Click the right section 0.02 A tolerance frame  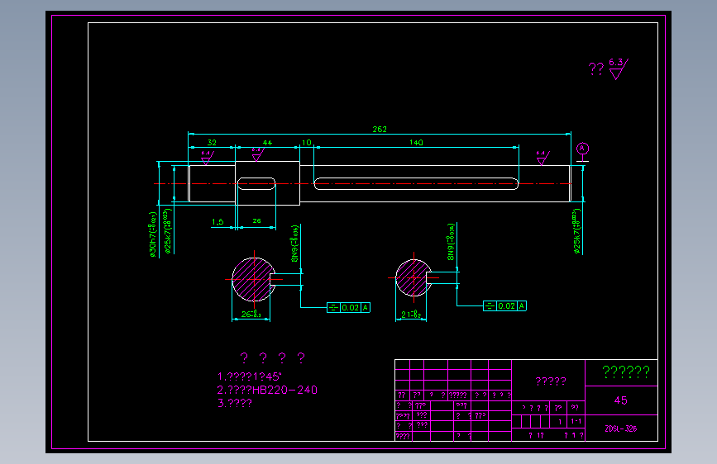[504, 306]
